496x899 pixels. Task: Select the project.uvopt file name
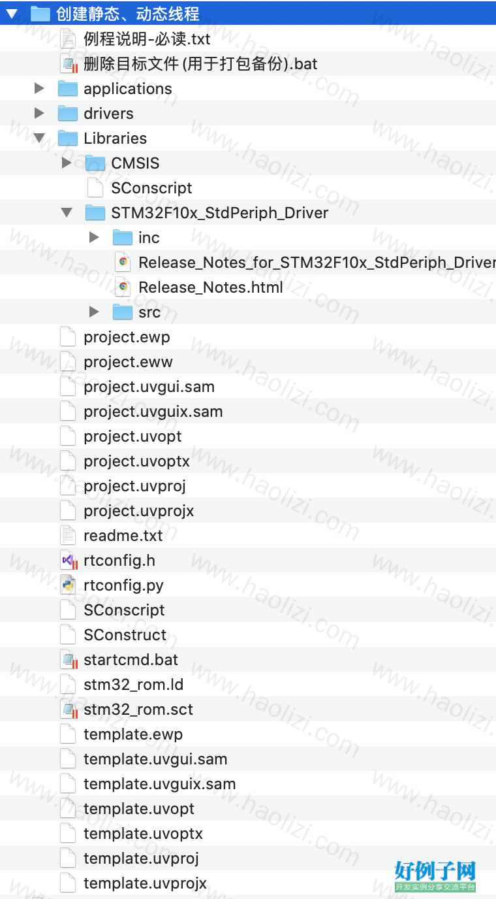point(132,436)
